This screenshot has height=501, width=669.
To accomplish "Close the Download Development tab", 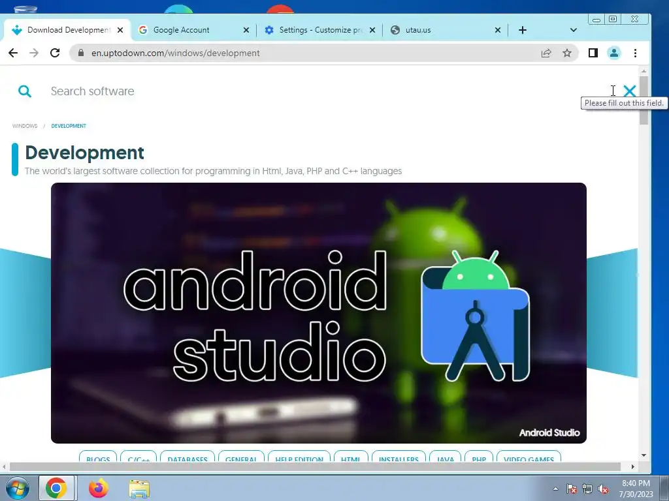I will point(120,30).
